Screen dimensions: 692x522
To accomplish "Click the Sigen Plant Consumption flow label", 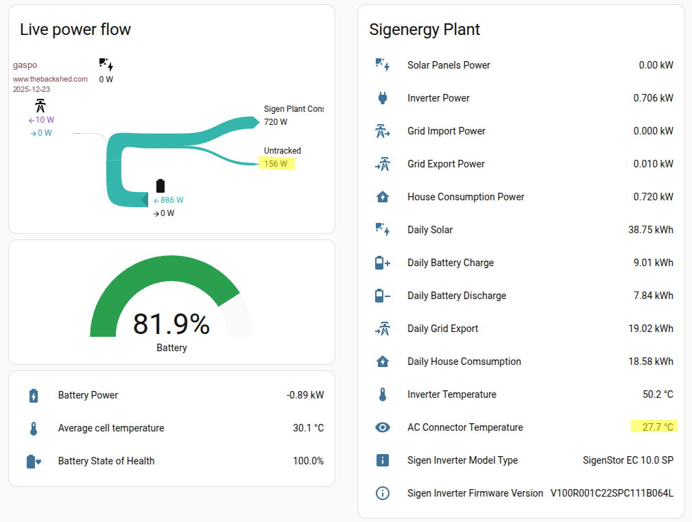I will click(293, 109).
